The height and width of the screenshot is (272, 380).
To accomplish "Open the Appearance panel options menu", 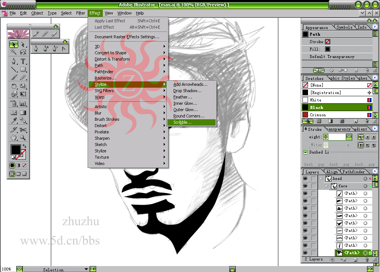I will 375,27.
